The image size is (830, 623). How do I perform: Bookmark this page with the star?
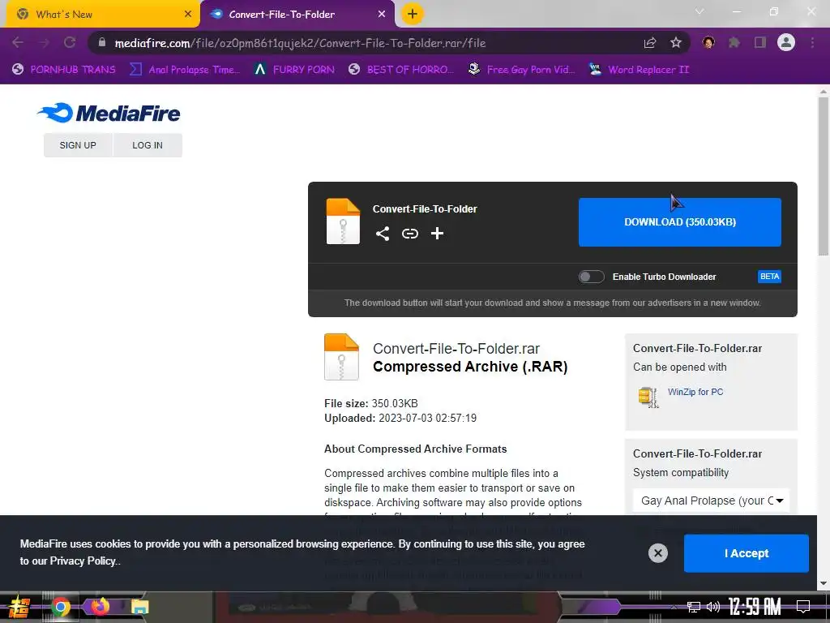[x=676, y=43]
